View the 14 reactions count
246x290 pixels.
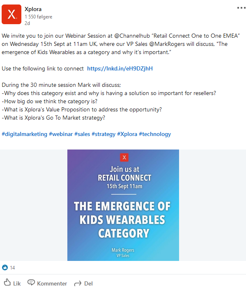(12, 267)
